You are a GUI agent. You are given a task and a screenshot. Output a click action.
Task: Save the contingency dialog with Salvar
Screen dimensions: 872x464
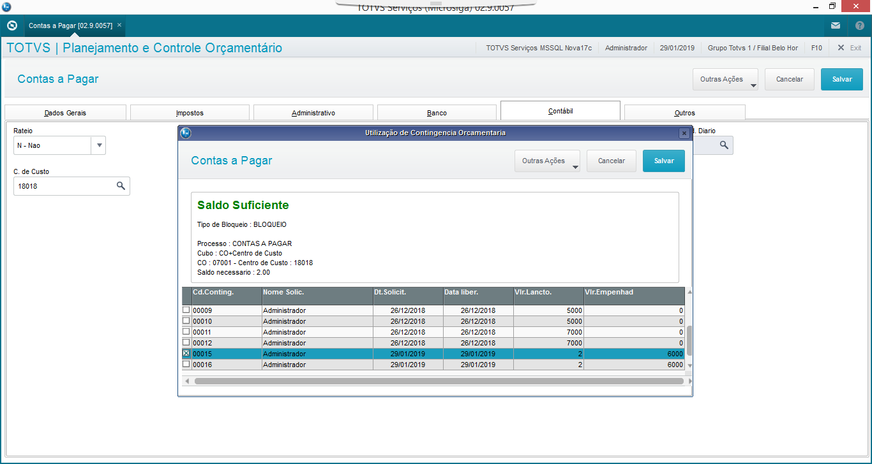(x=664, y=161)
